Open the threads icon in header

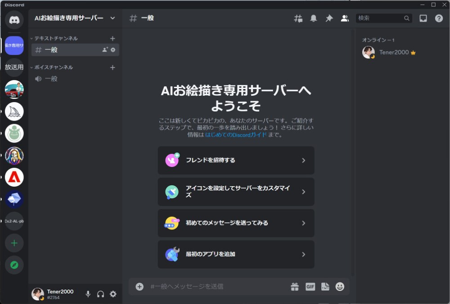point(298,18)
